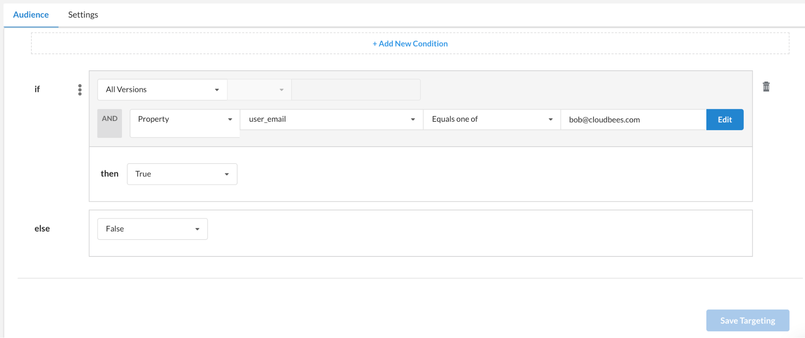The width and height of the screenshot is (805, 338).
Task: Open the 'else' False value dropdown
Action: (153, 229)
